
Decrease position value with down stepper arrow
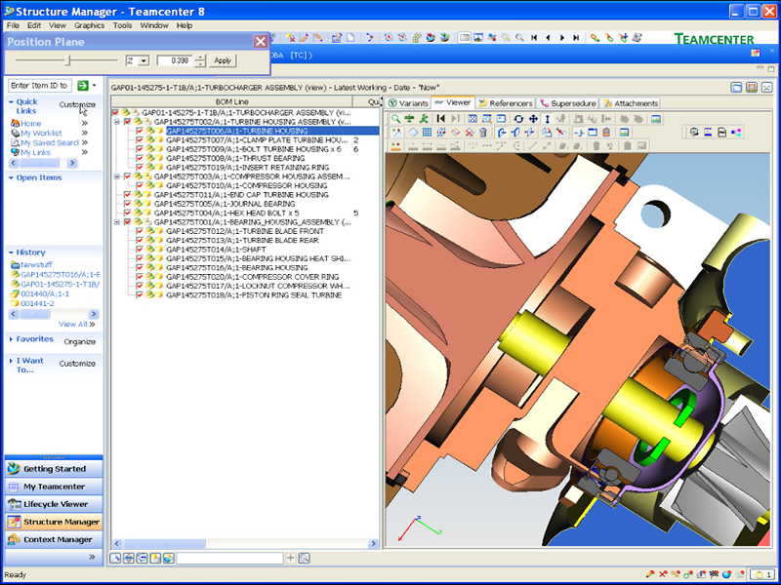[x=200, y=63]
